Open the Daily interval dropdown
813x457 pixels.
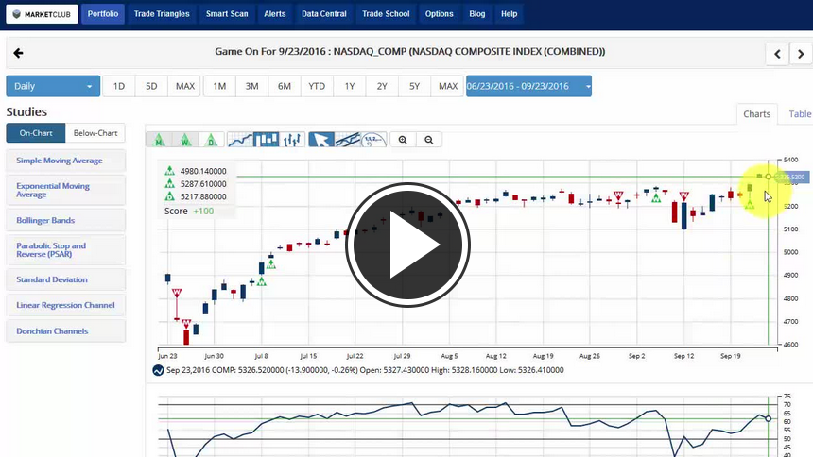pyautogui.click(x=53, y=86)
